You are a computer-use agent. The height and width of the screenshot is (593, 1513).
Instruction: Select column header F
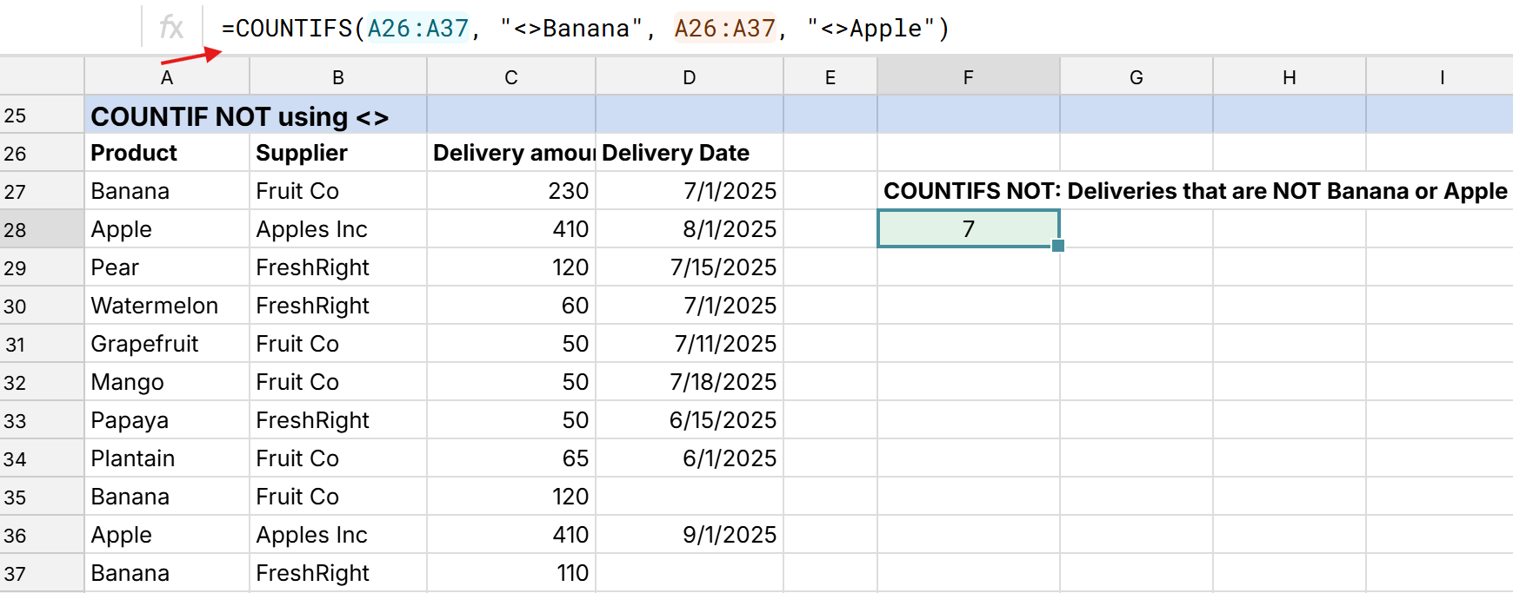click(x=968, y=76)
